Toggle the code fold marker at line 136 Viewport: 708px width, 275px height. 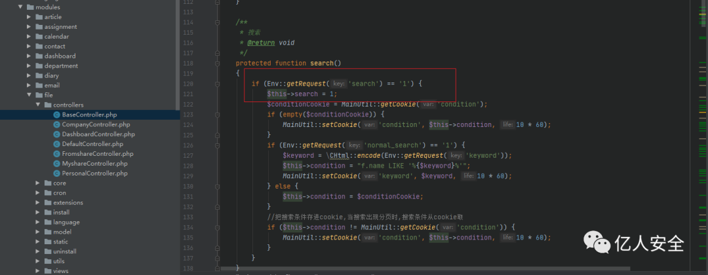218,247
